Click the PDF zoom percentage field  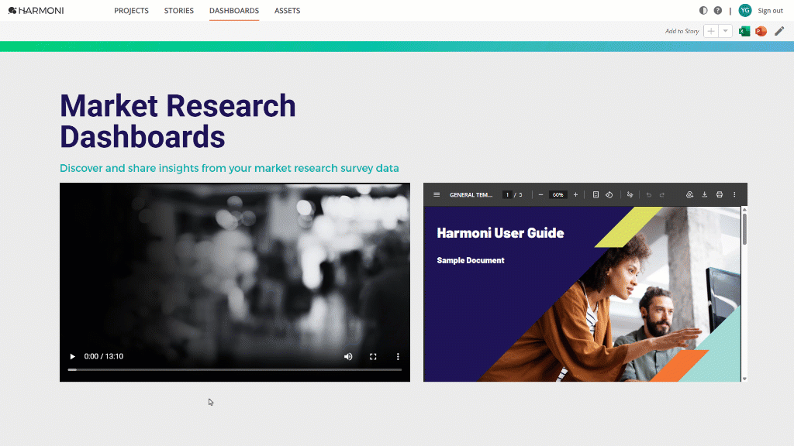point(558,194)
